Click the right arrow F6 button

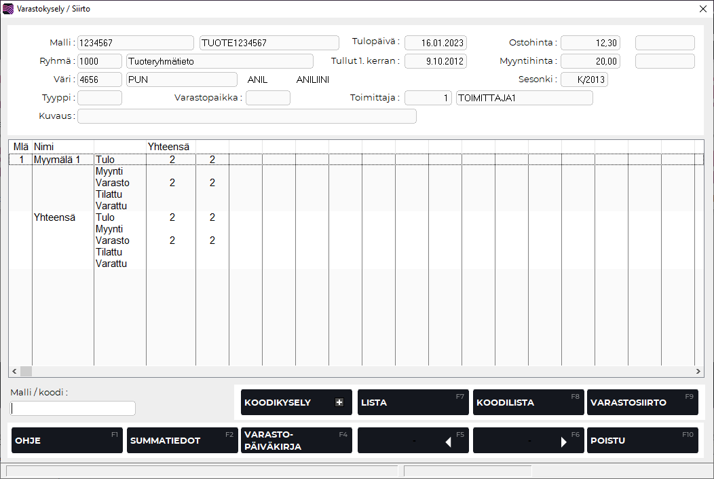pos(528,440)
